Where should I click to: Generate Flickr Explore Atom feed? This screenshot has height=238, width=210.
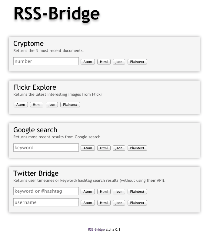pos(21,105)
